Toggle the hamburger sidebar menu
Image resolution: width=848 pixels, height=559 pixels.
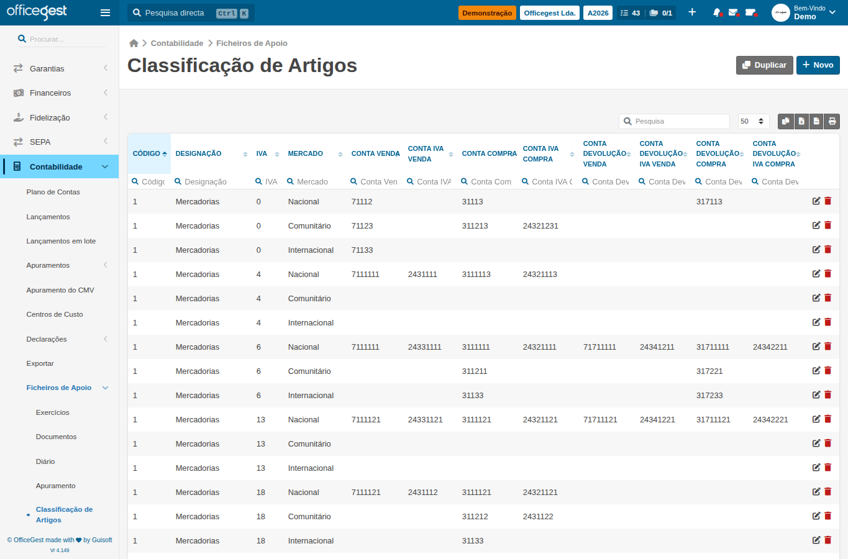(105, 12)
